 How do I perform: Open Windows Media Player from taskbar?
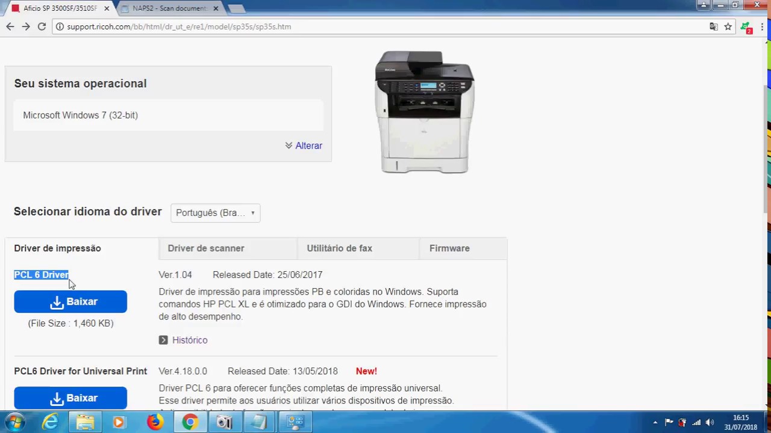pyautogui.click(x=119, y=422)
